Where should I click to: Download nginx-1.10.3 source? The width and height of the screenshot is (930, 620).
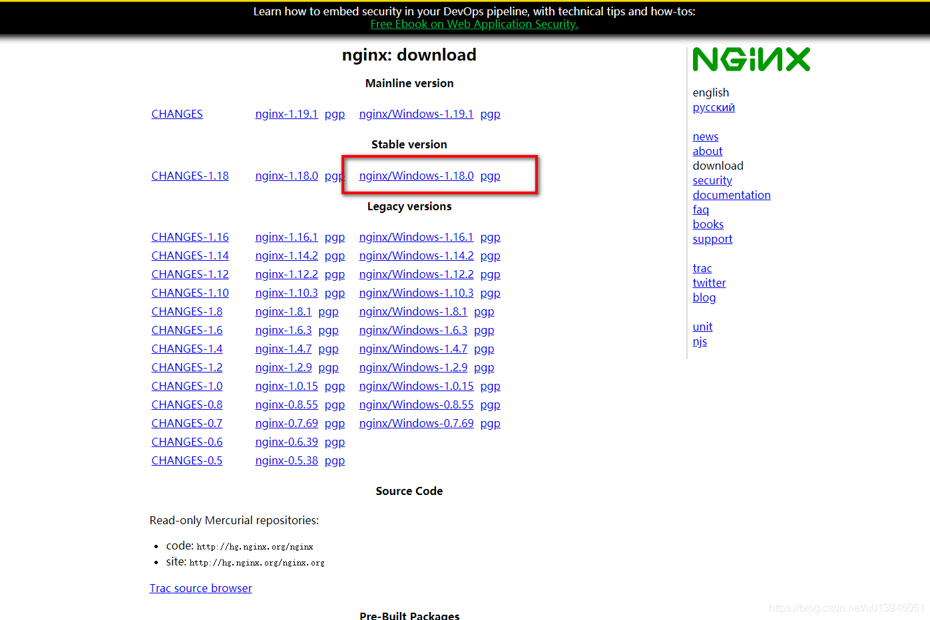286,293
